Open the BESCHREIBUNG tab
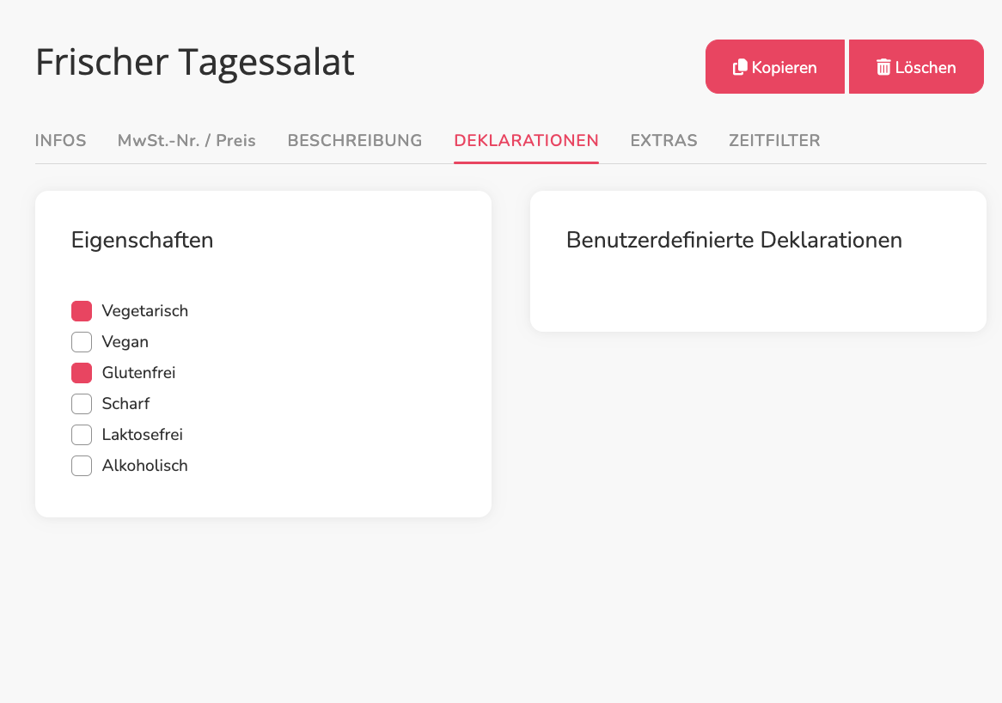The width and height of the screenshot is (1002, 703). point(355,141)
